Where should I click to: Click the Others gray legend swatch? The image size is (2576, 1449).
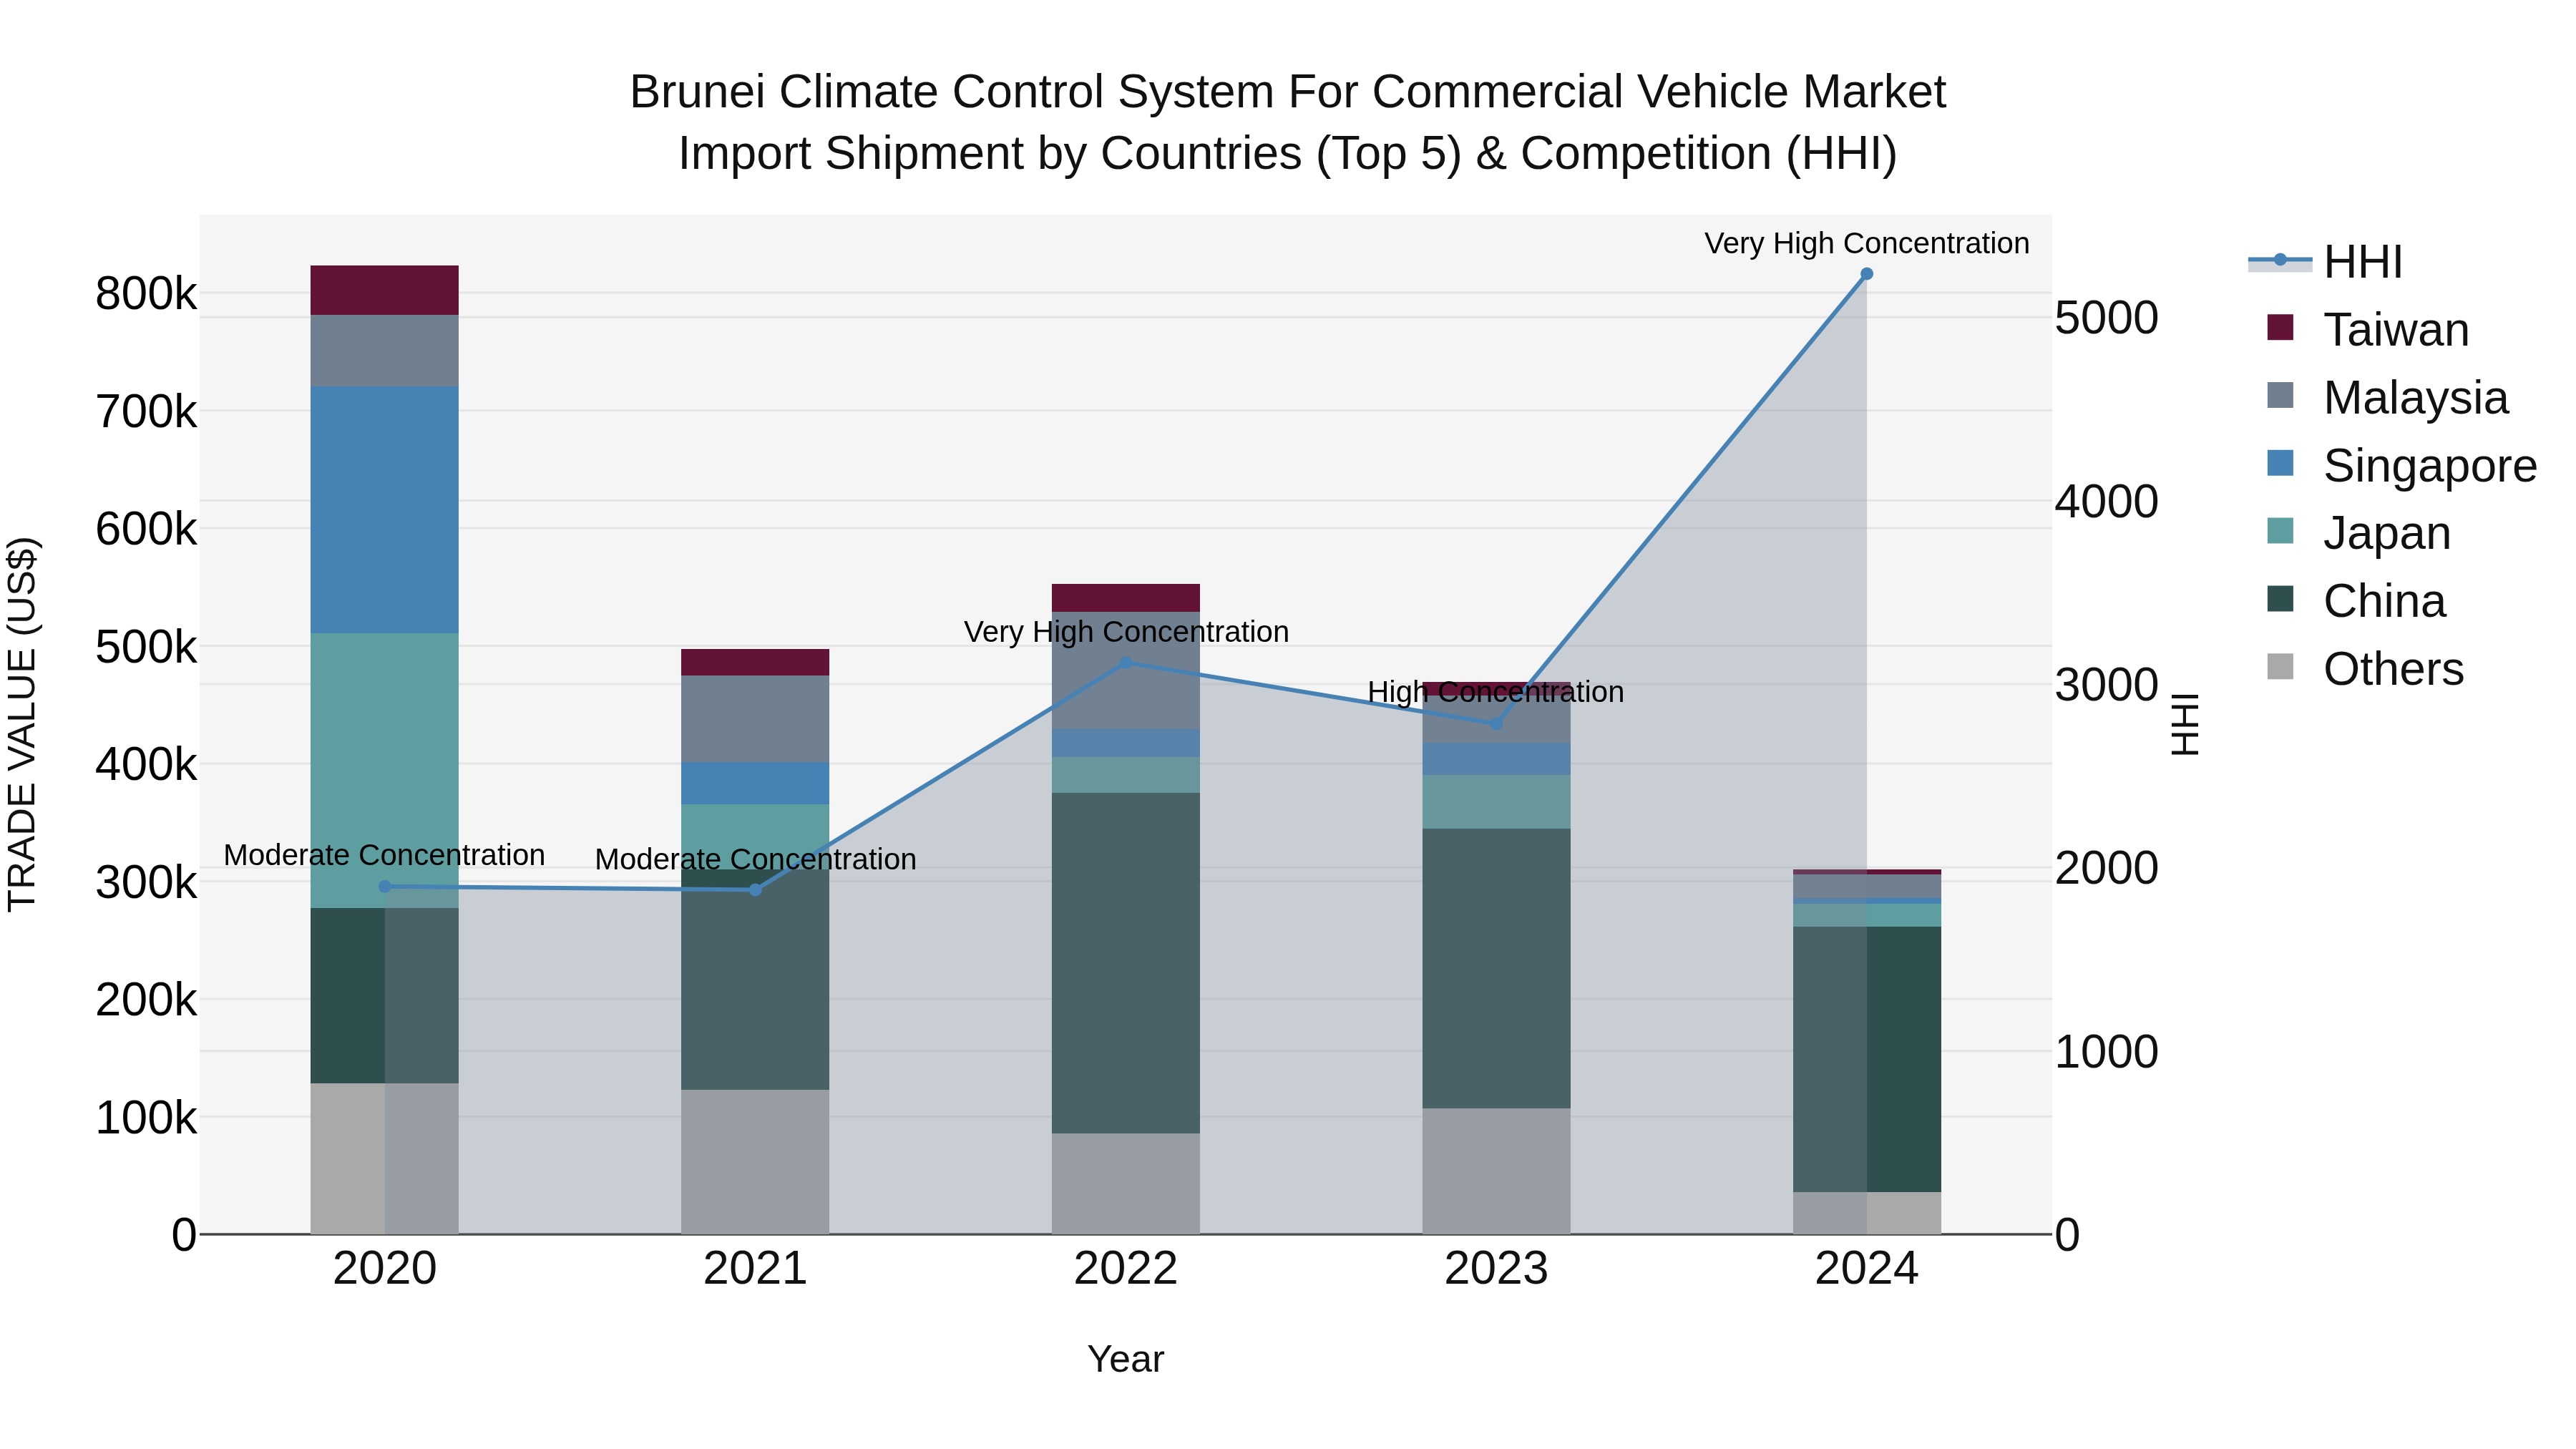point(2280,666)
